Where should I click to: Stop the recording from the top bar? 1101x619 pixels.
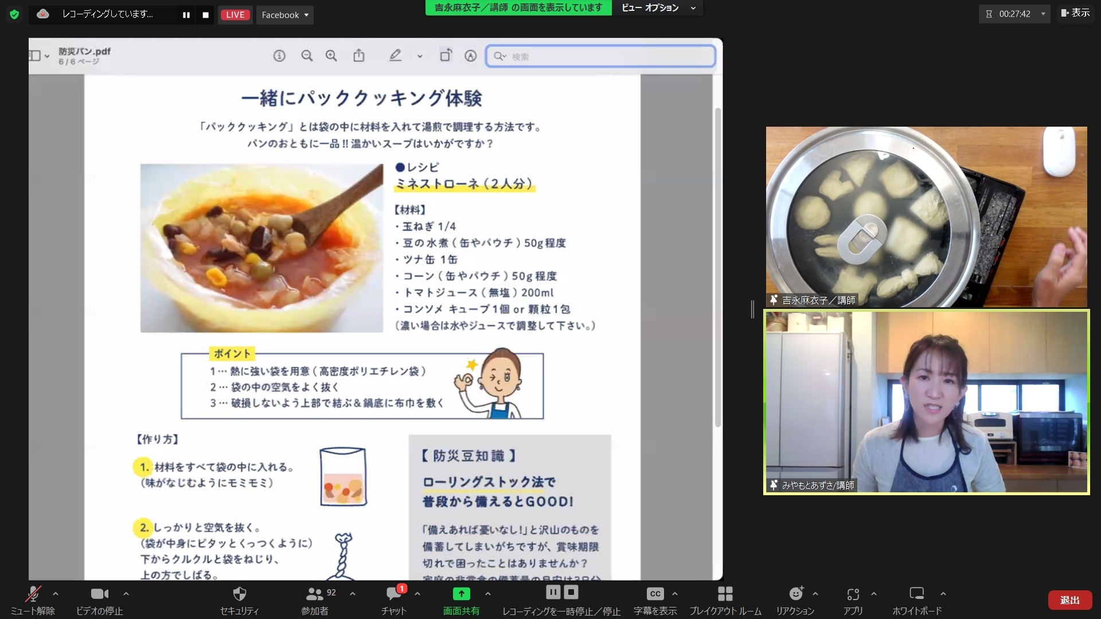(x=205, y=15)
